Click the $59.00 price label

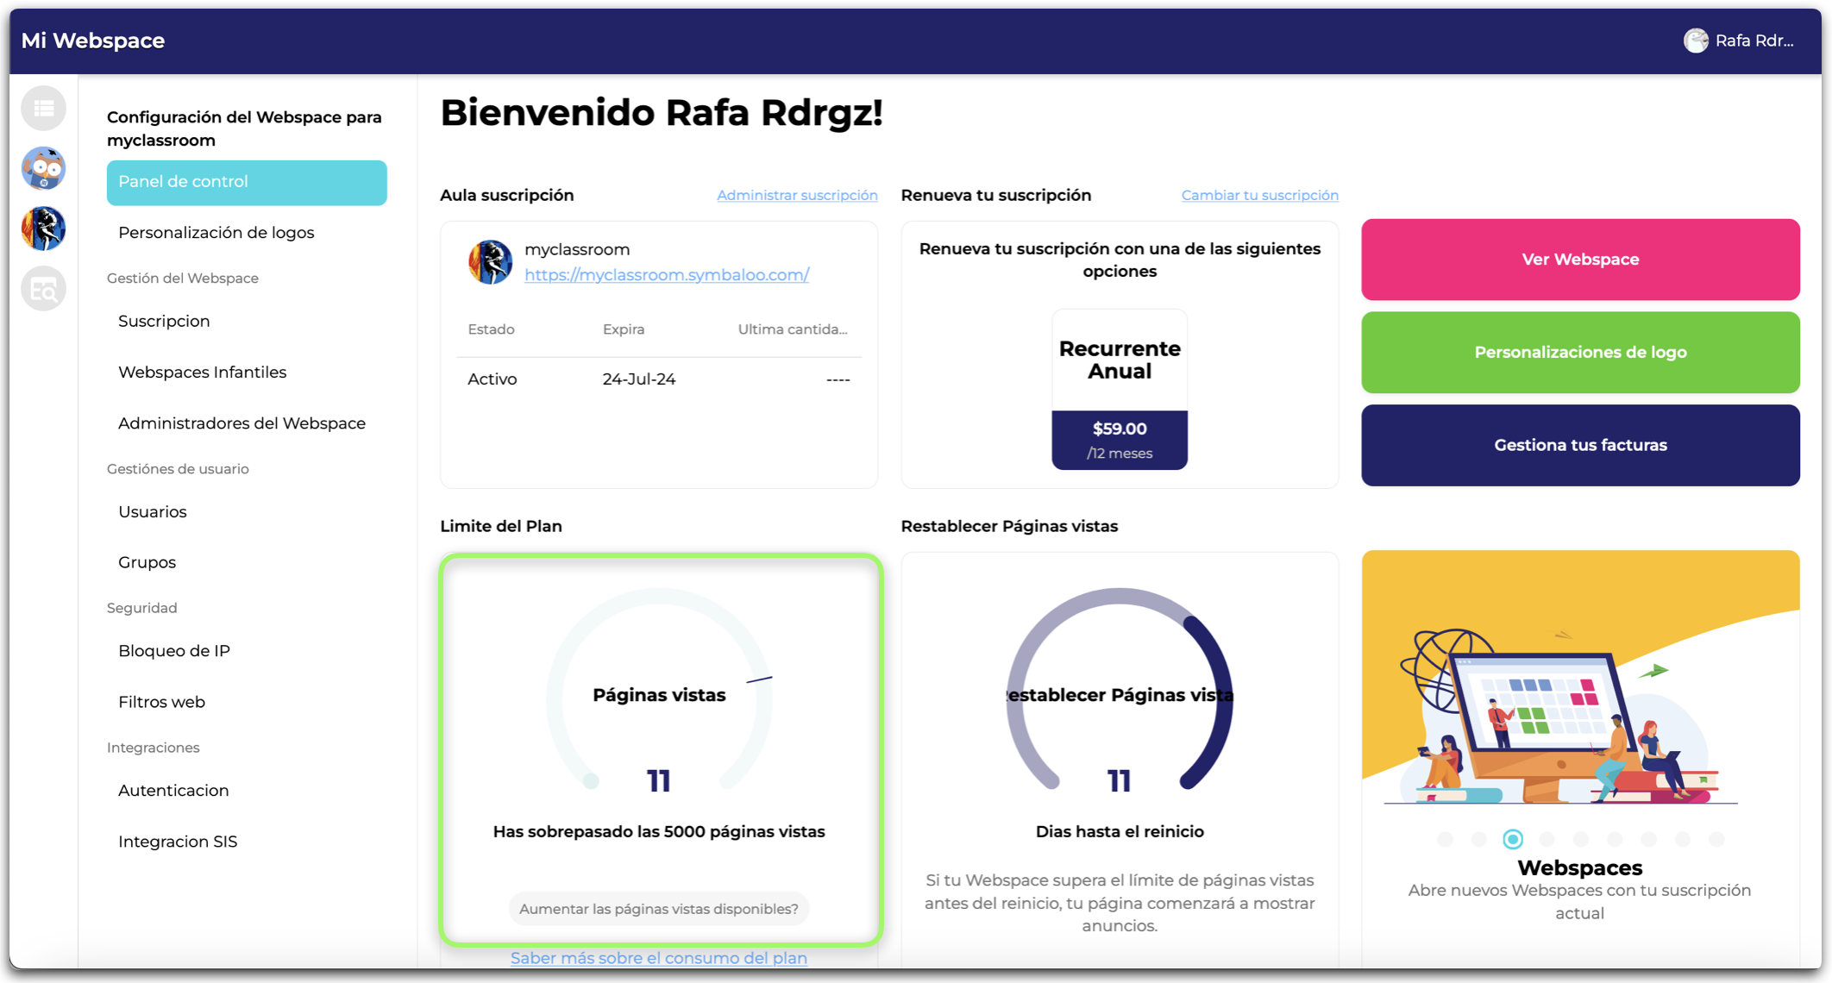[x=1120, y=429]
